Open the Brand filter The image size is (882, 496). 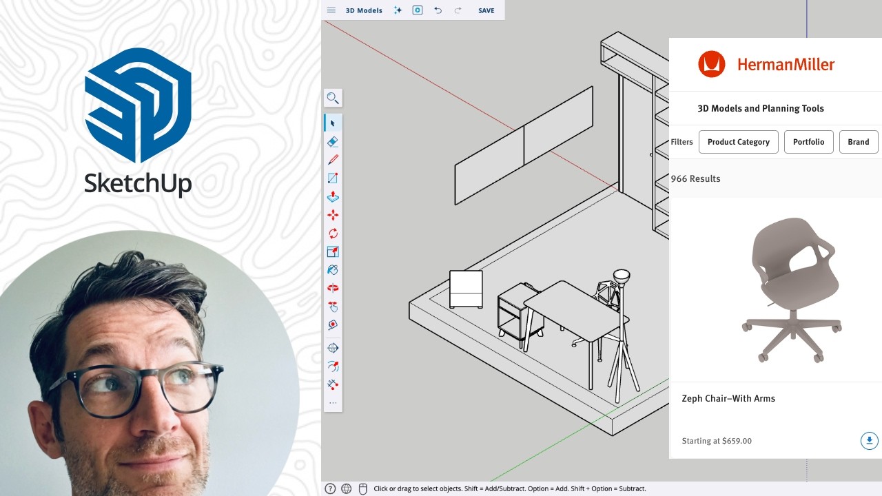[x=858, y=142]
